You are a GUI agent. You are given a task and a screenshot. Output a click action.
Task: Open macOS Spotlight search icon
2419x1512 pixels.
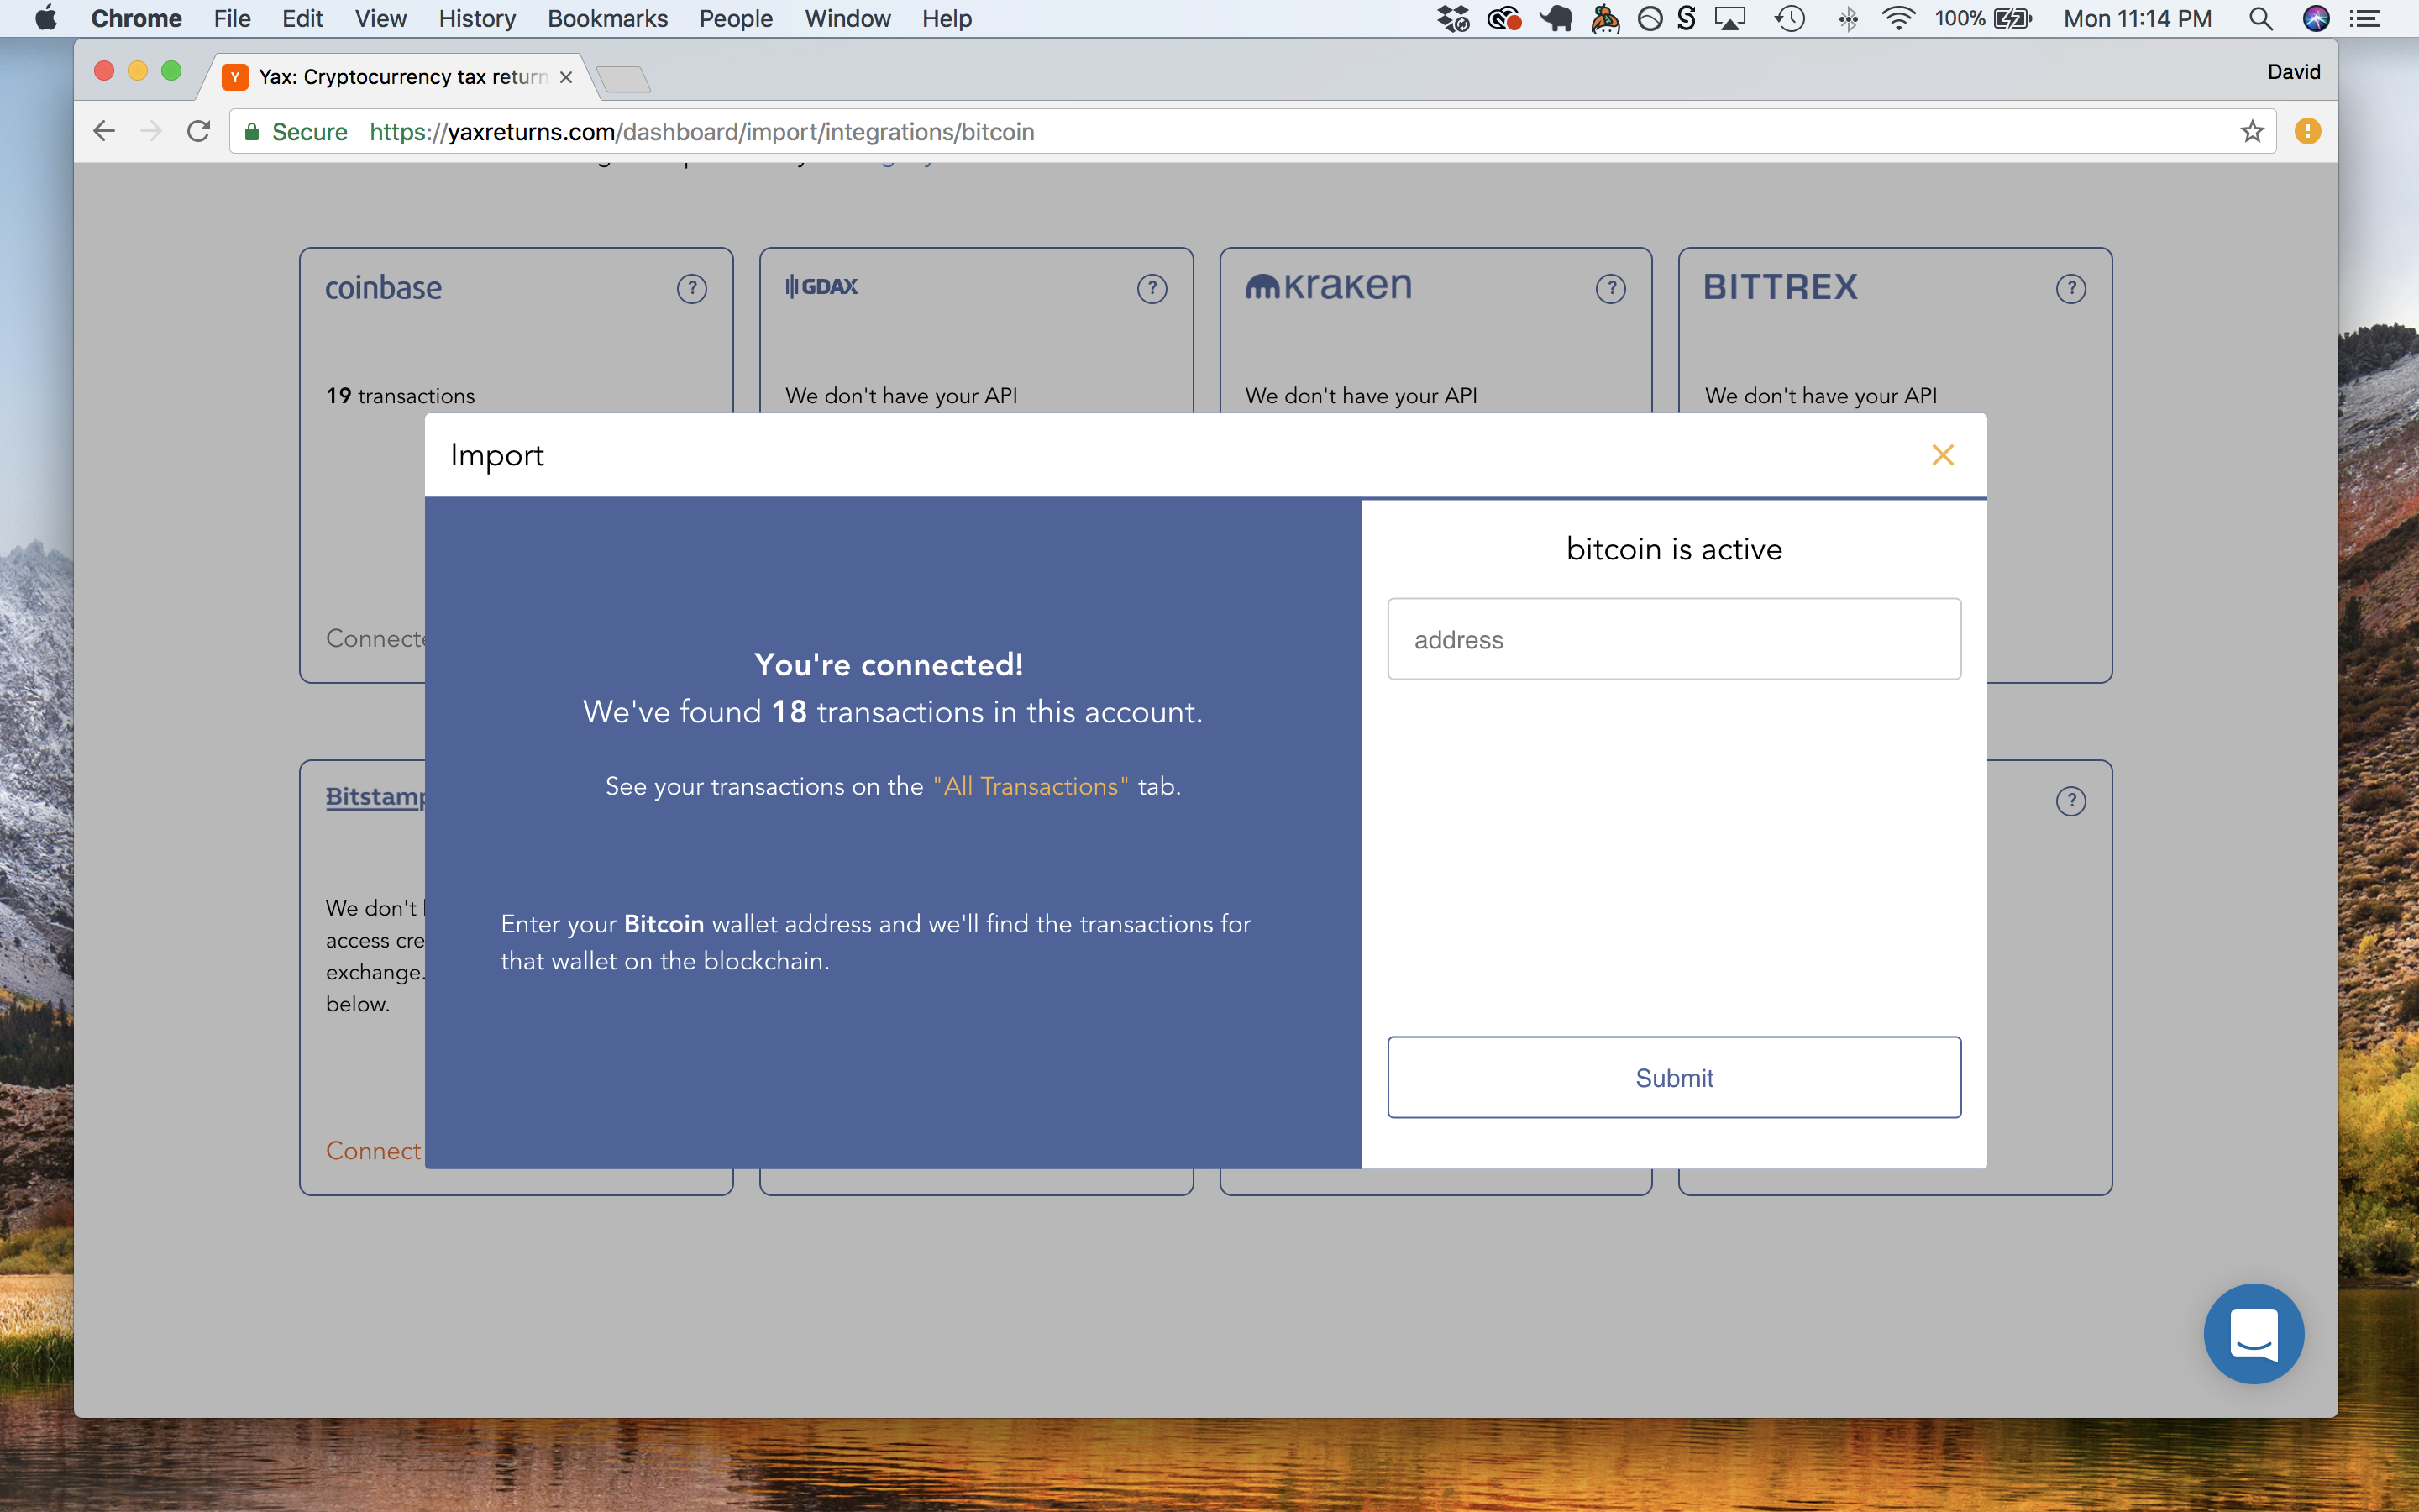(x=2260, y=18)
